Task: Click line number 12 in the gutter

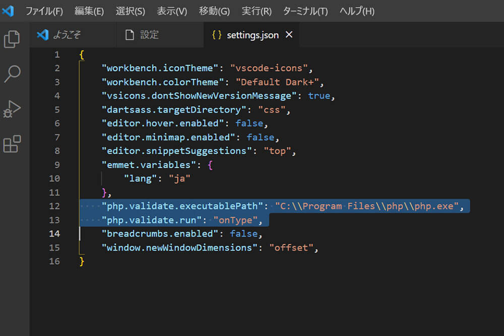Action: [x=54, y=206]
